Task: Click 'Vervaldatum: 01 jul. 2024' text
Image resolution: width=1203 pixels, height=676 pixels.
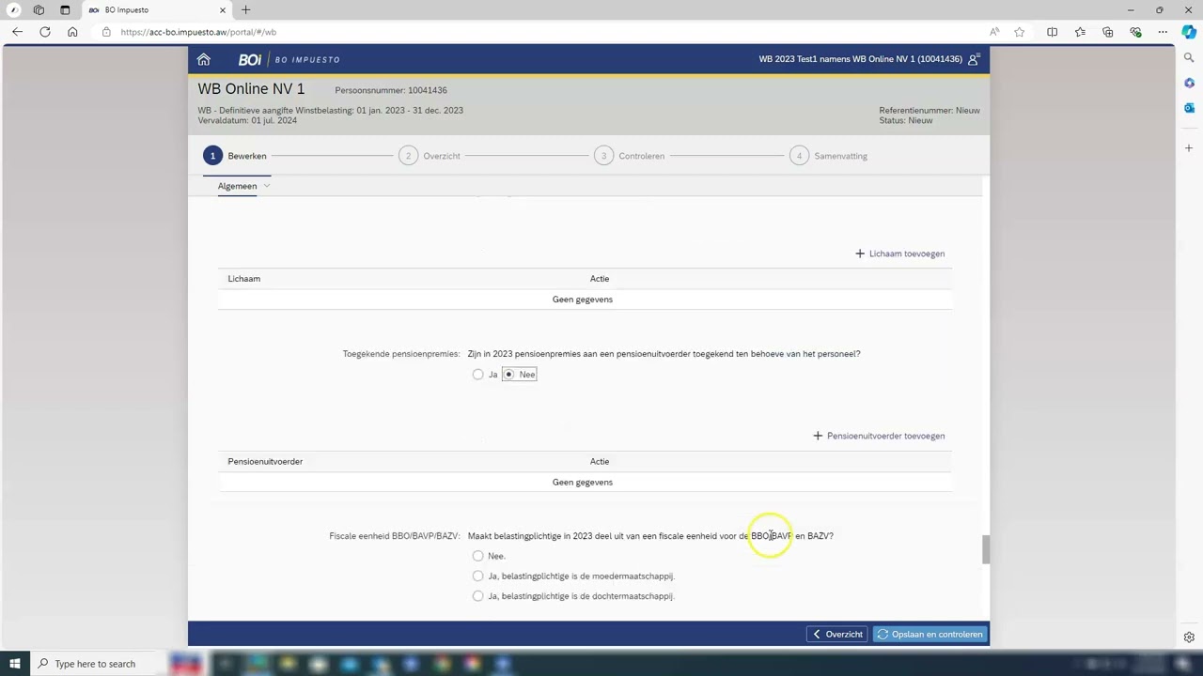Action: coord(247,120)
